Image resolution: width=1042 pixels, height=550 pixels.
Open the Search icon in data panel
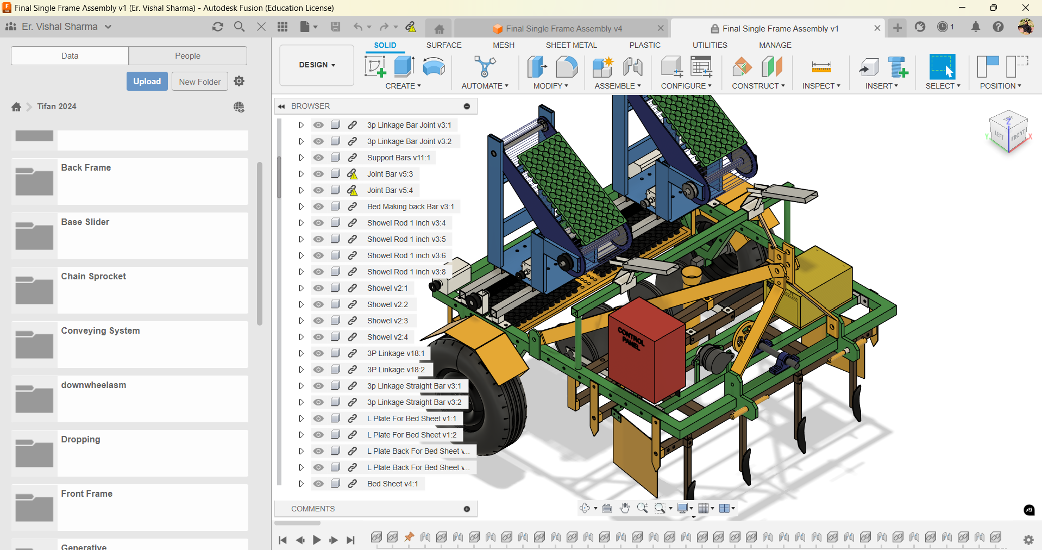239,27
